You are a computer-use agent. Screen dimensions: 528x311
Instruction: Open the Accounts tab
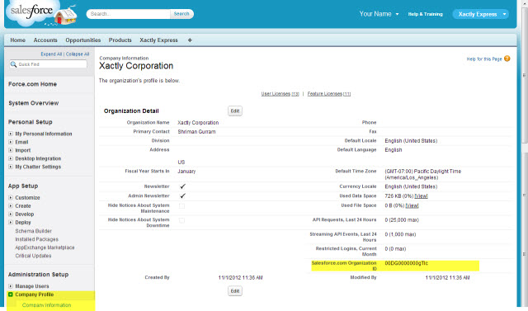tap(45, 40)
